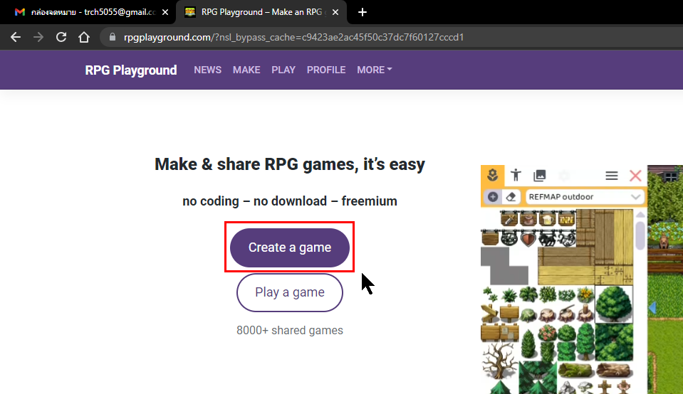Expand the MORE dropdown menu
Image resolution: width=683 pixels, height=394 pixels.
click(x=375, y=70)
